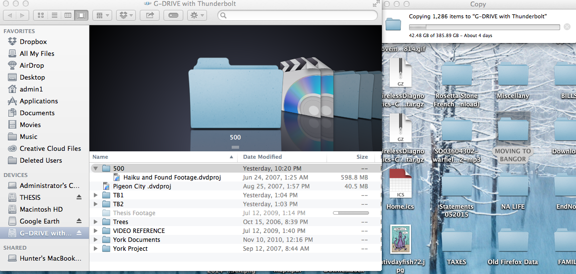Screen dimensions: 576x274
Task: Eject the Google Earth disk
Action: pos(79,221)
